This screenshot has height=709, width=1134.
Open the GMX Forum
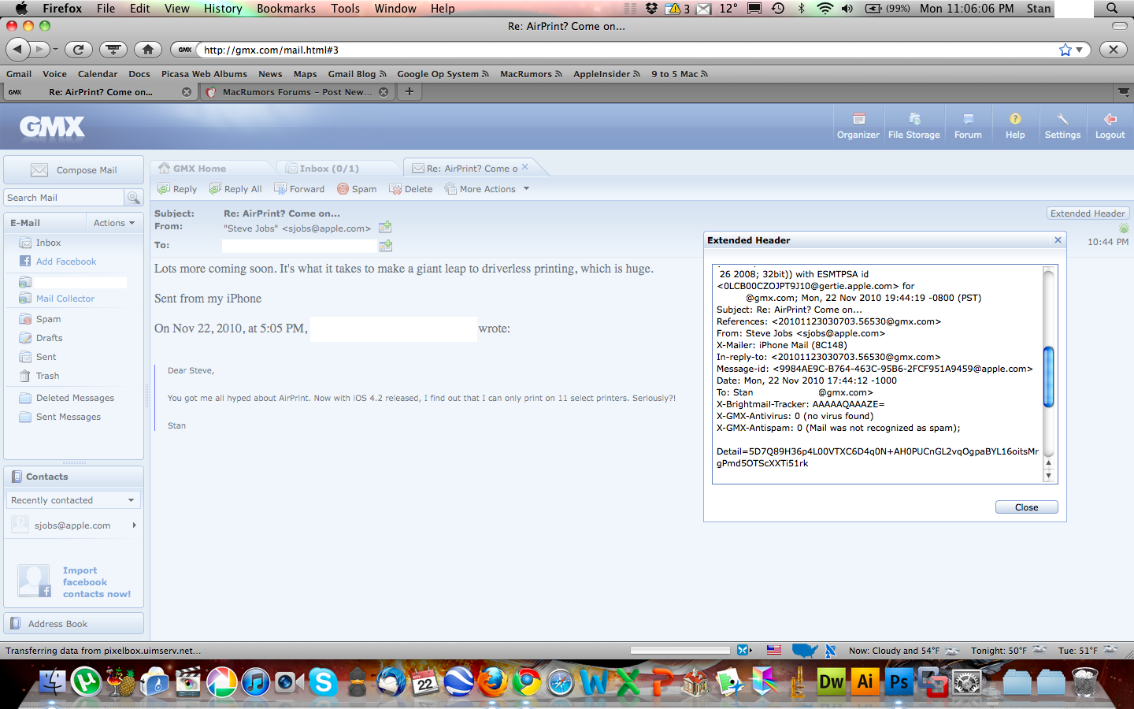tap(968, 126)
